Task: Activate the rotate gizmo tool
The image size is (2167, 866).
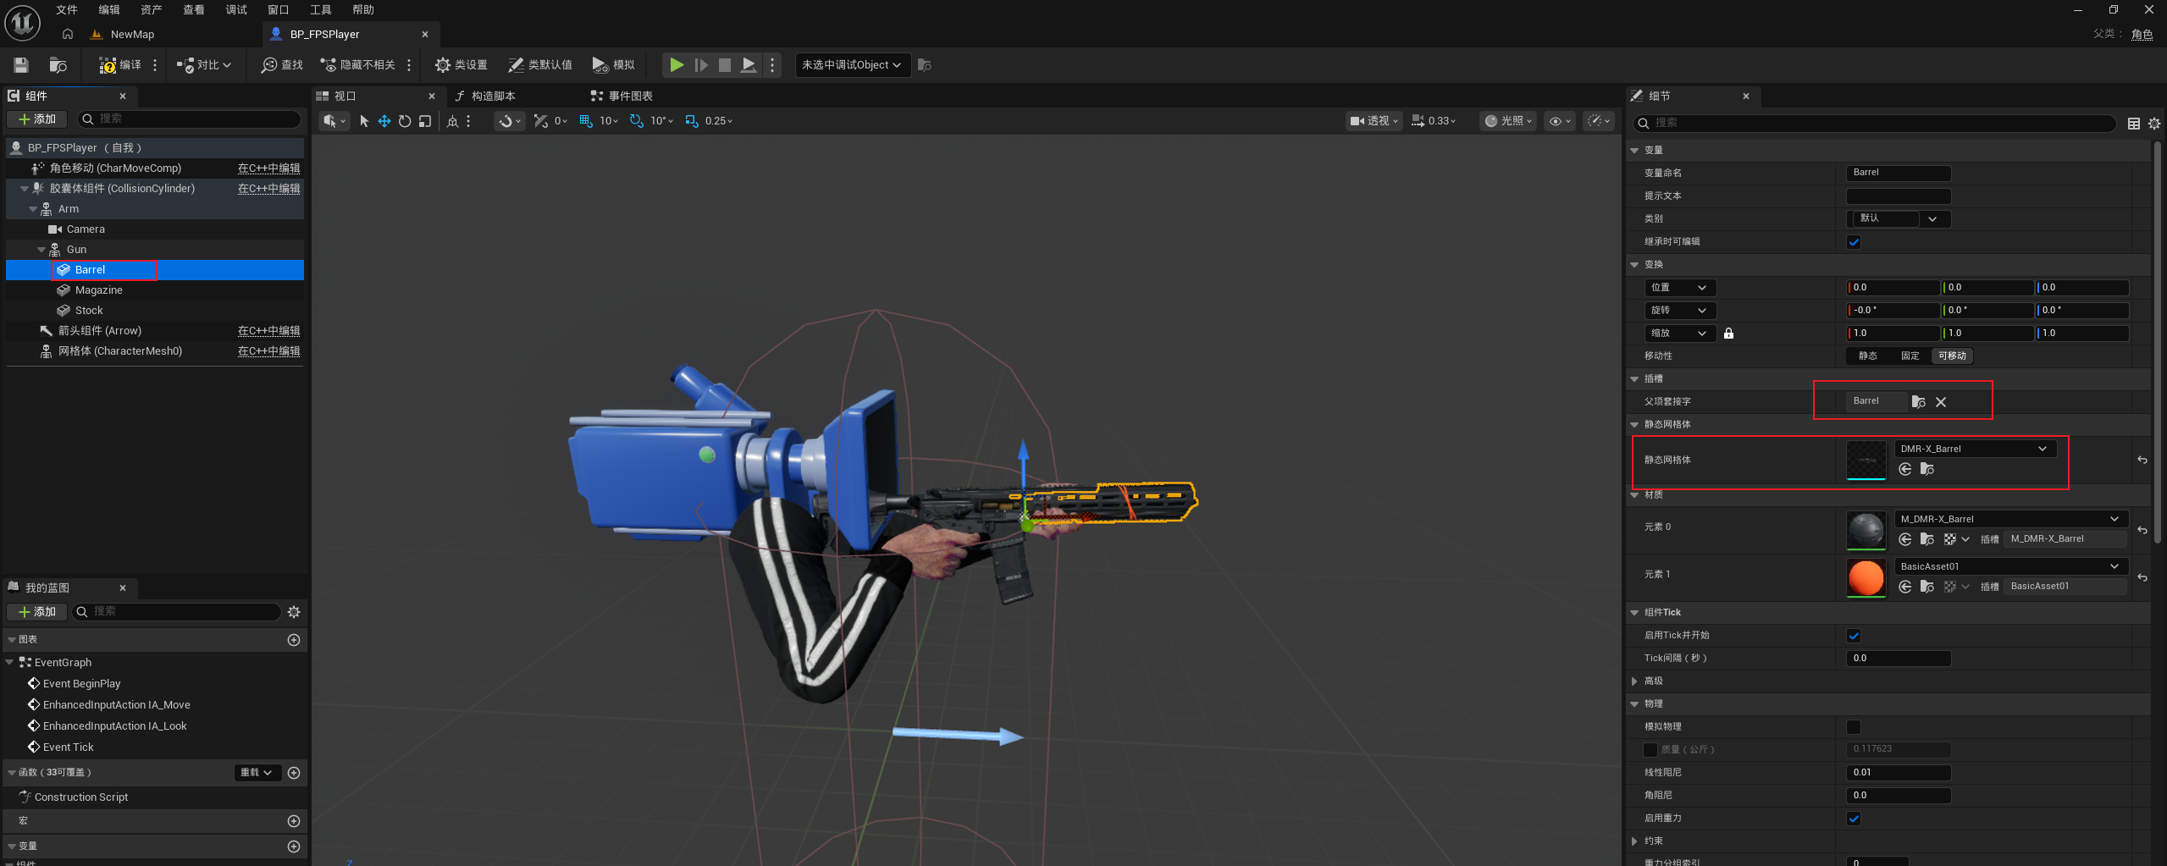Action: tap(405, 121)
